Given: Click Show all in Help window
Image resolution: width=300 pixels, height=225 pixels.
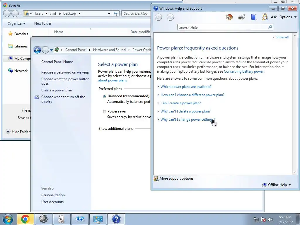Looking at the screenshot, I should (282, 37).
